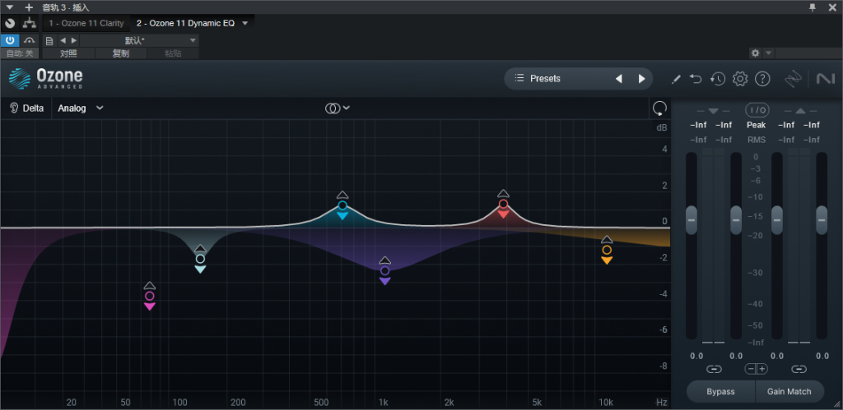Image resolution: width=843 pixels, height=410 pixels.
Task: Pin the plugin window
Action: coord(813,7)
